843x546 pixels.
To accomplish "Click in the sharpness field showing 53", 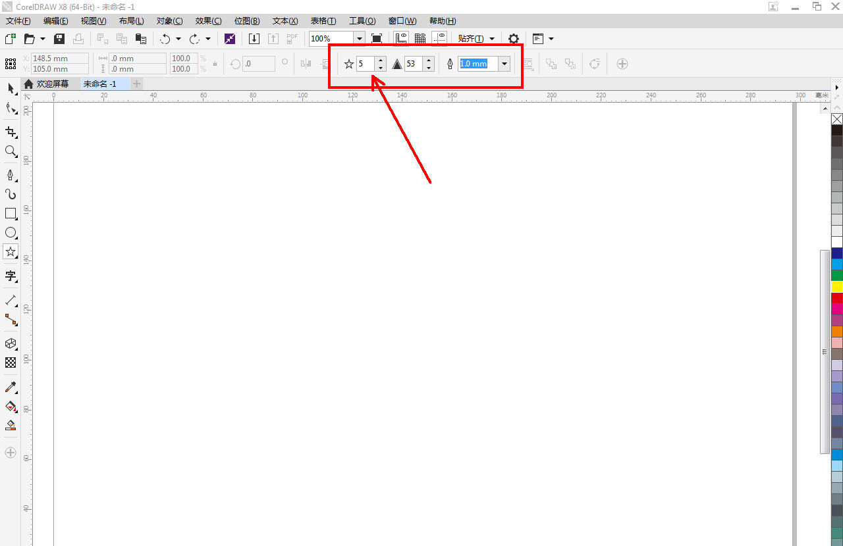I will click(x=414, y=64).
